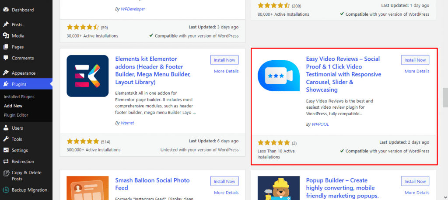
Task: Click the Redirection arrows icon
Action: 6,162
